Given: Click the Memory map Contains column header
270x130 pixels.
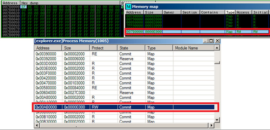Looking at the screenshot, I should point(212,12).
